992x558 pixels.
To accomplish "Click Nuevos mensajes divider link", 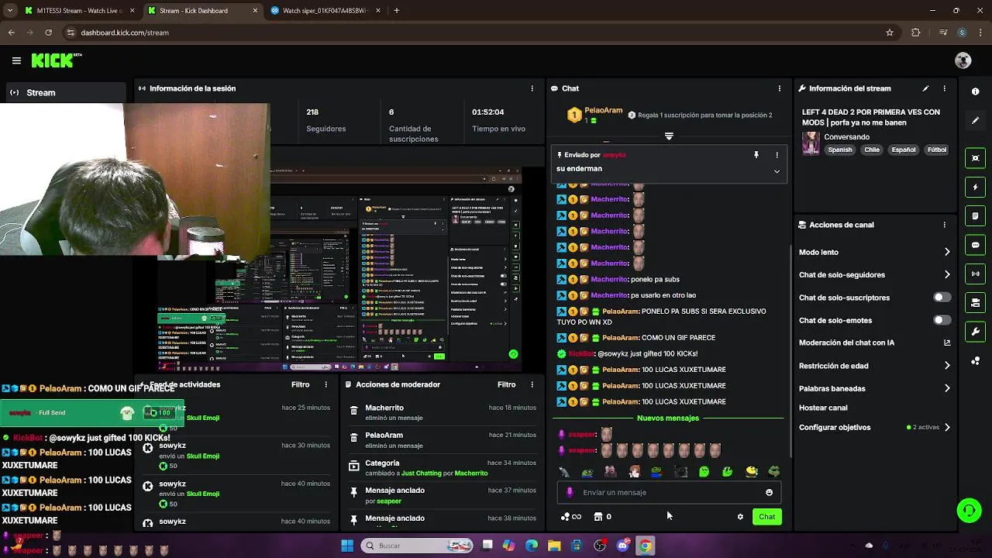I will [x=667, y=418].
